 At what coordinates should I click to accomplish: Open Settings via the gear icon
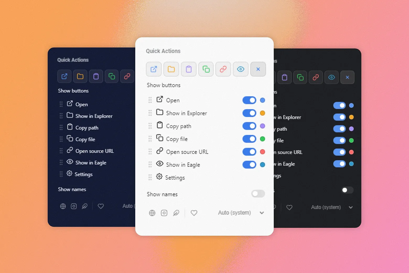pos(159,177)
